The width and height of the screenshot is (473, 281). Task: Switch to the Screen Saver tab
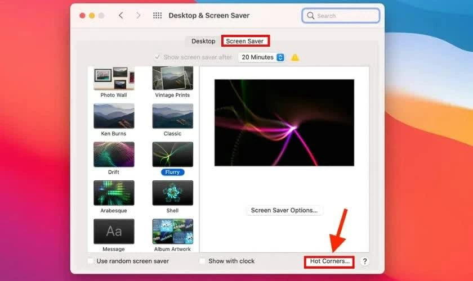pyautogui.click(x=245, y=41)
